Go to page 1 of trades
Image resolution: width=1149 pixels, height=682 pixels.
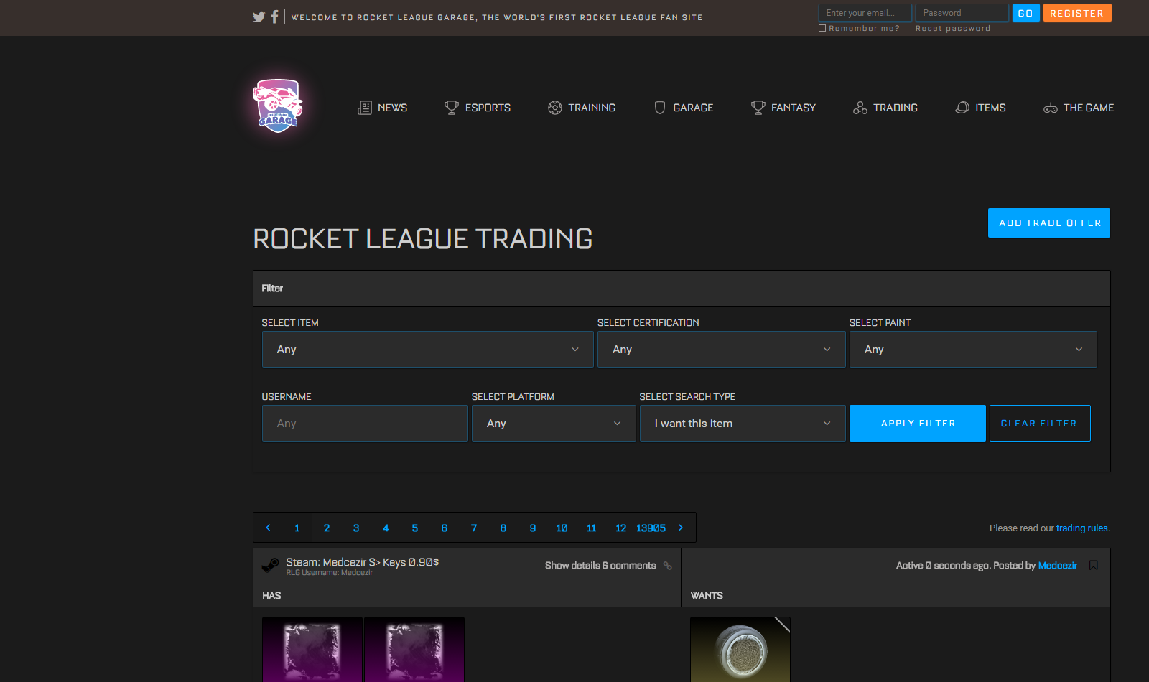(297, 528)
